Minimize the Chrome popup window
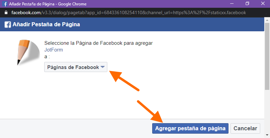 coord(232,4)
